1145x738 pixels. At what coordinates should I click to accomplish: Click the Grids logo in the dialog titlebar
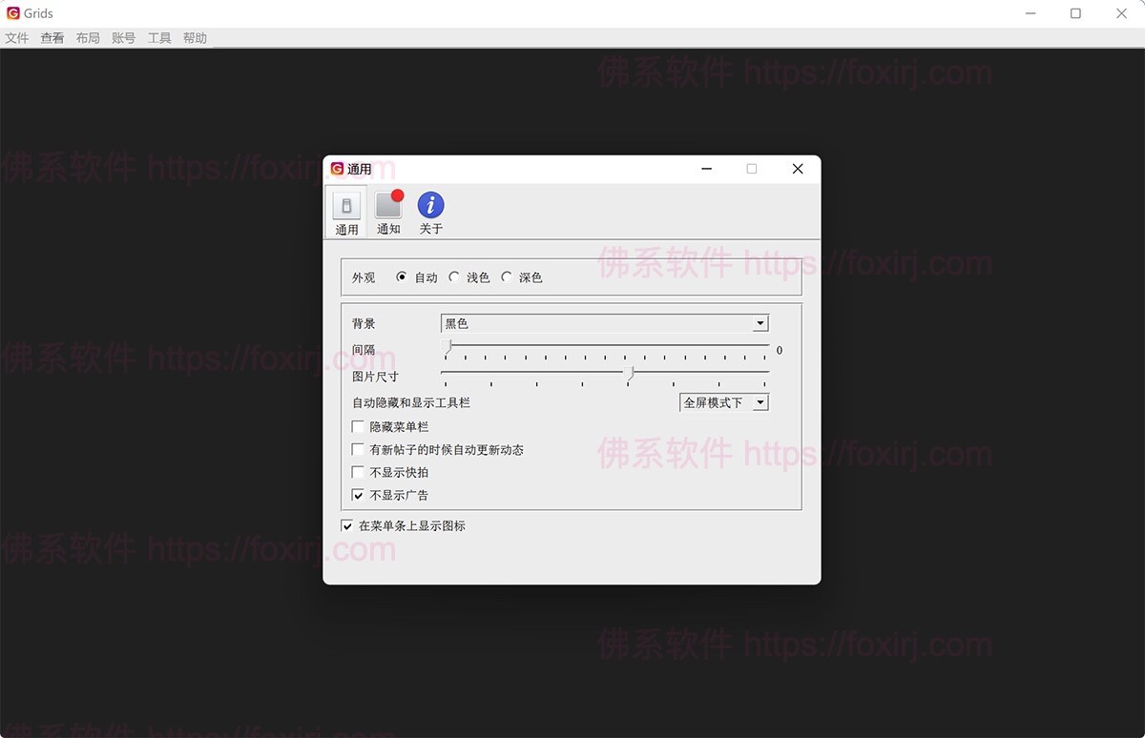pos(338,168)
